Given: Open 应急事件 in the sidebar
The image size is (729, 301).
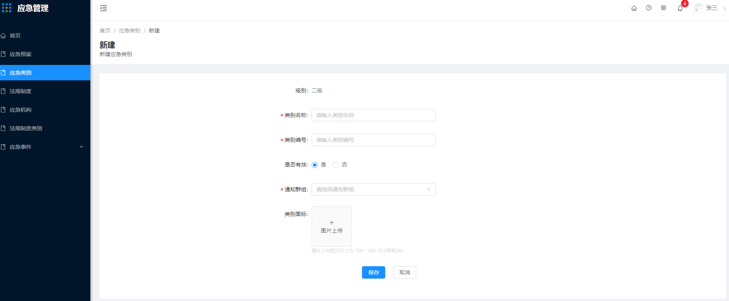Looking at the screenshot, I should [x=45, y=147].
